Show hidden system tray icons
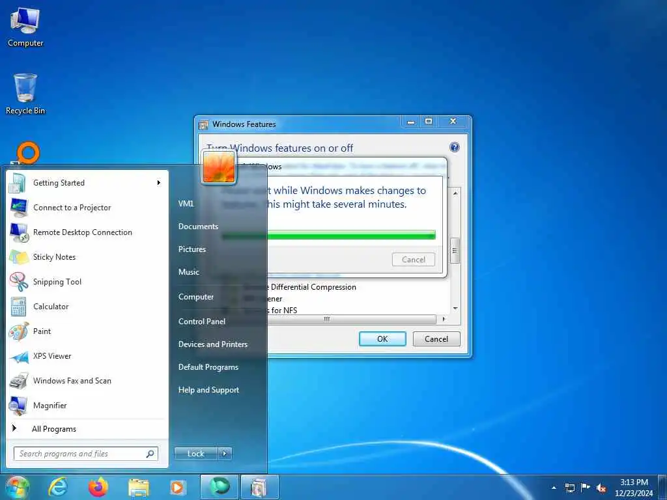The width and height of the screenshot is (667, 500). coord(554,488)
